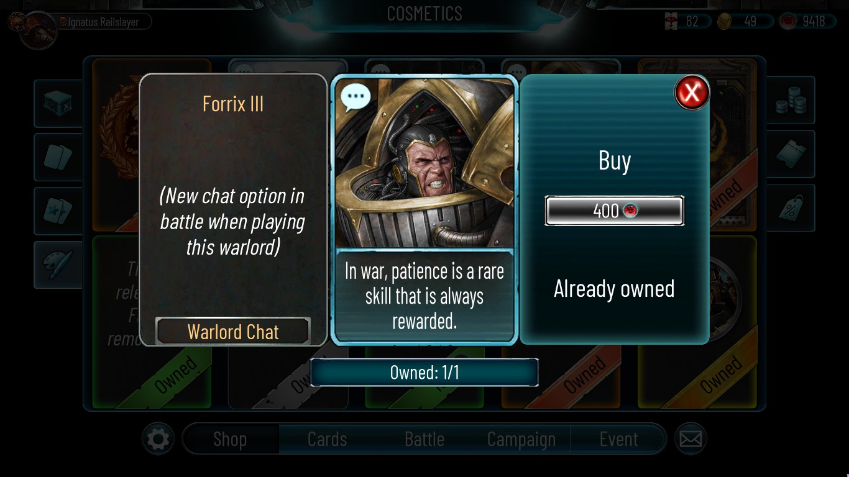Open the settings gear icon
This screenshot has height=477, width=849.
point(158,440)
